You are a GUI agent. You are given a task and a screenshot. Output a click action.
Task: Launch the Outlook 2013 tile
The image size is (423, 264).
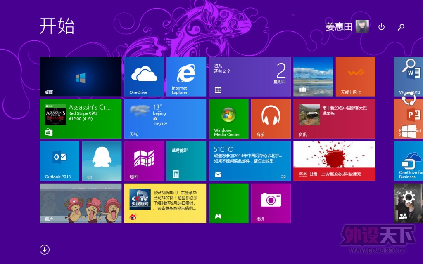coord(59,161)
